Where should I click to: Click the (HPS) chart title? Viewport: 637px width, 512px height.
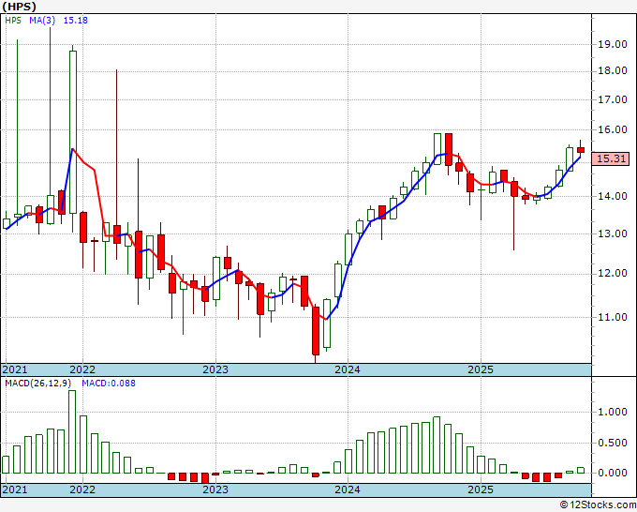click(19, 7)
